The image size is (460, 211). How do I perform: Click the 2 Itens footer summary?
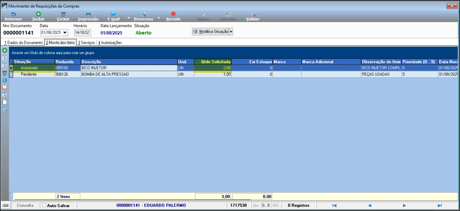[x=68, y=197]
